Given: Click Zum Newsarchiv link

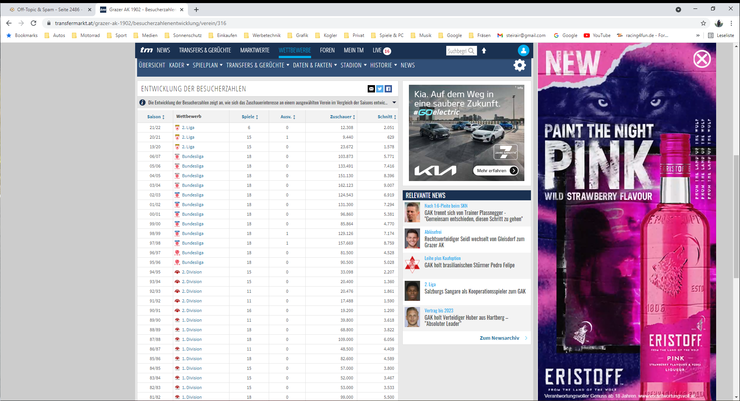Looking at the screenshot, I should click(499, 338).
